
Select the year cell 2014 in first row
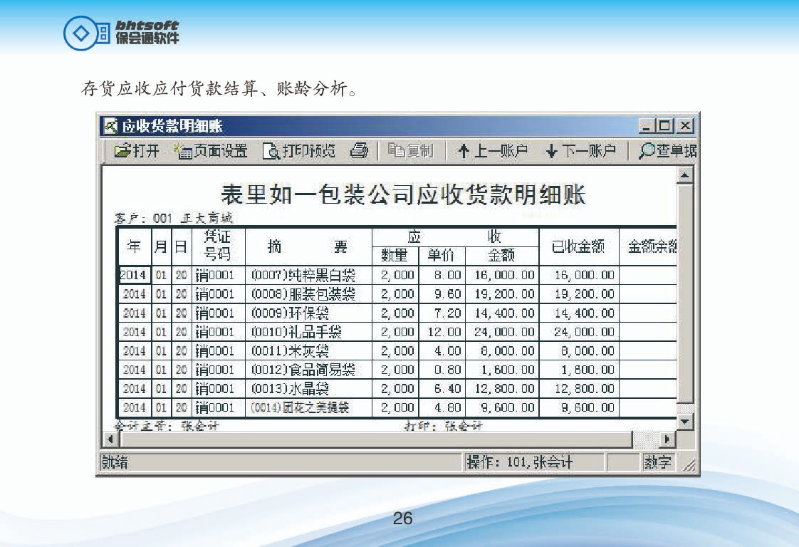[x=133, y=275]
